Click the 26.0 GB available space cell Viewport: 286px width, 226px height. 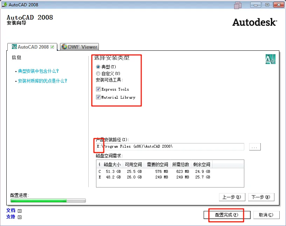tap(134, 177)
